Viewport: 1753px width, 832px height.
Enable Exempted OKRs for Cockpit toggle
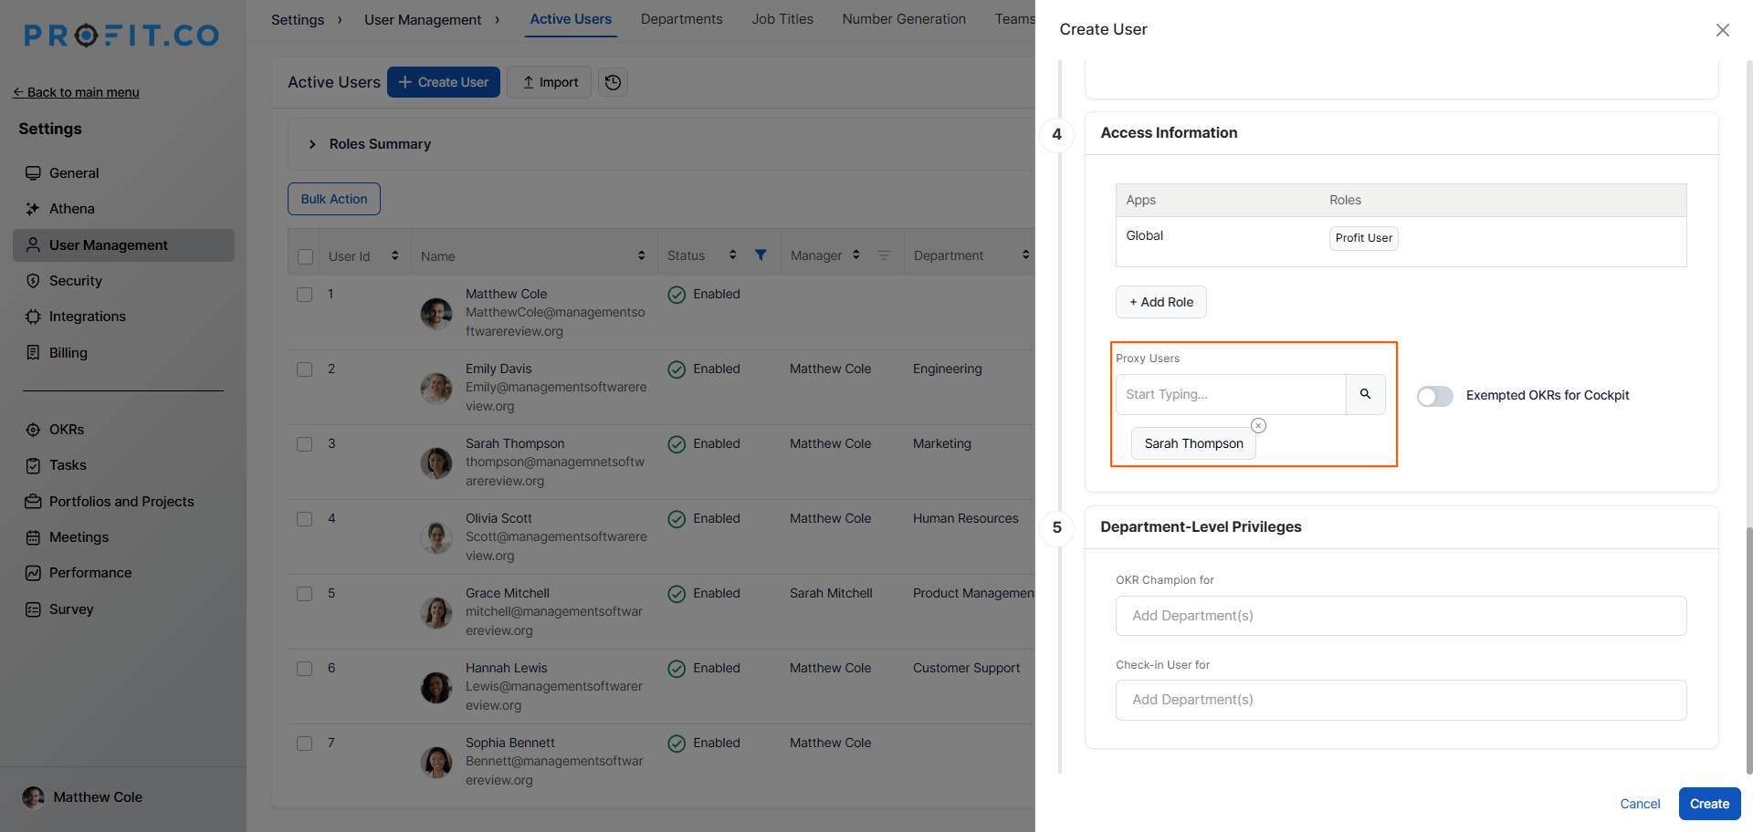tap(1434, 396)
